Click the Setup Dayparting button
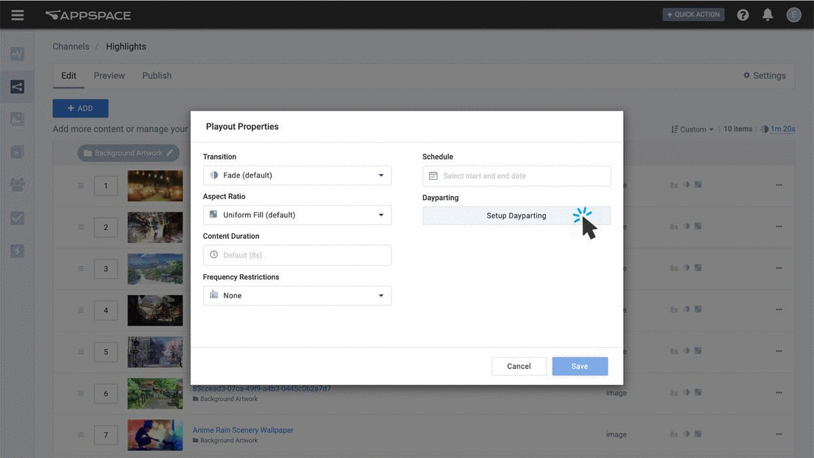 coord(516,216)
